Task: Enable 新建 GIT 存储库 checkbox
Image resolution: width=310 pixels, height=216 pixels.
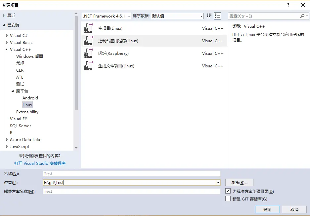Action: pyautogui.click(x=228, y=198)
